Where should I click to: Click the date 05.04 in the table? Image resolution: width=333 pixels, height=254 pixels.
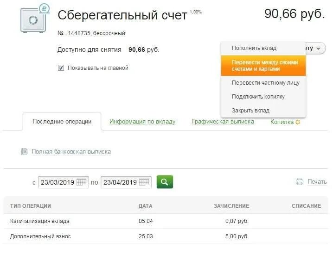(x=146, y=221)
